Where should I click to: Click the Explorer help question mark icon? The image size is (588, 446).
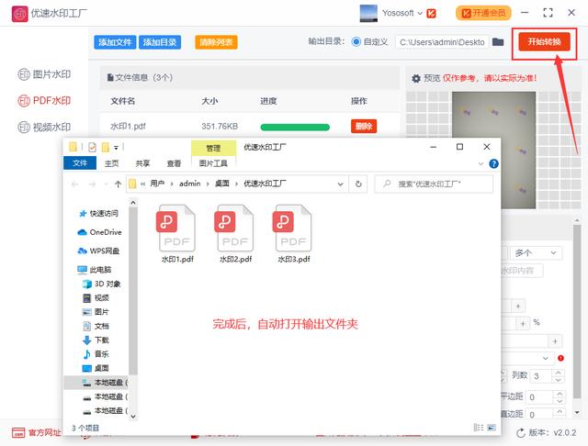click(494, 163)
